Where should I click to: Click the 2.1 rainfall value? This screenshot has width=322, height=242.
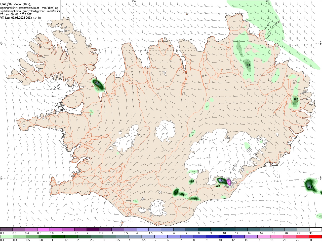click(176, 192)
